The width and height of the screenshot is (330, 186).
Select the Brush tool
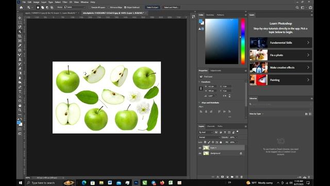coord(20,55)
